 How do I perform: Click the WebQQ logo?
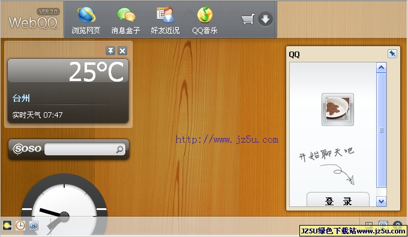coord(33,23)
